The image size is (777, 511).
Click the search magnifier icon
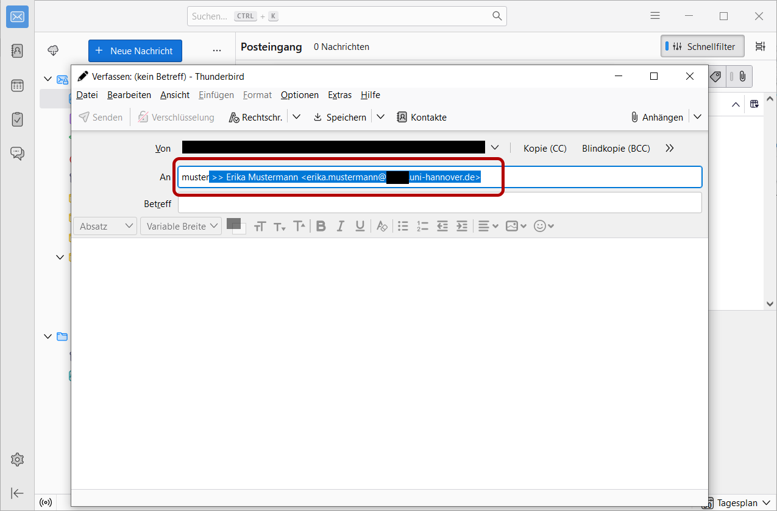[497, 16]
